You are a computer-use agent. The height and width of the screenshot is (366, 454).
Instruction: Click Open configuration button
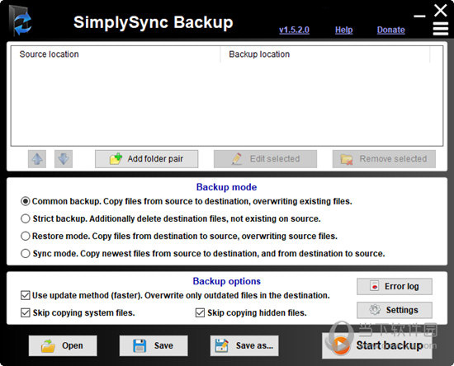point(63,345)
